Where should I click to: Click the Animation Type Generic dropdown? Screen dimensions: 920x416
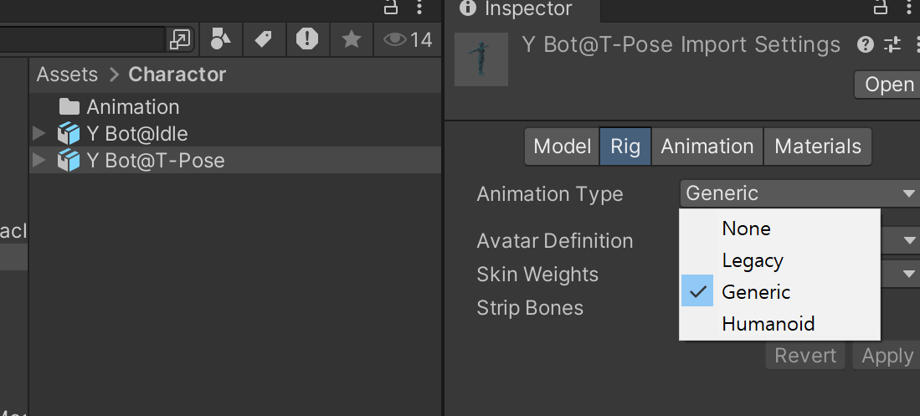[x=800, y=193]
